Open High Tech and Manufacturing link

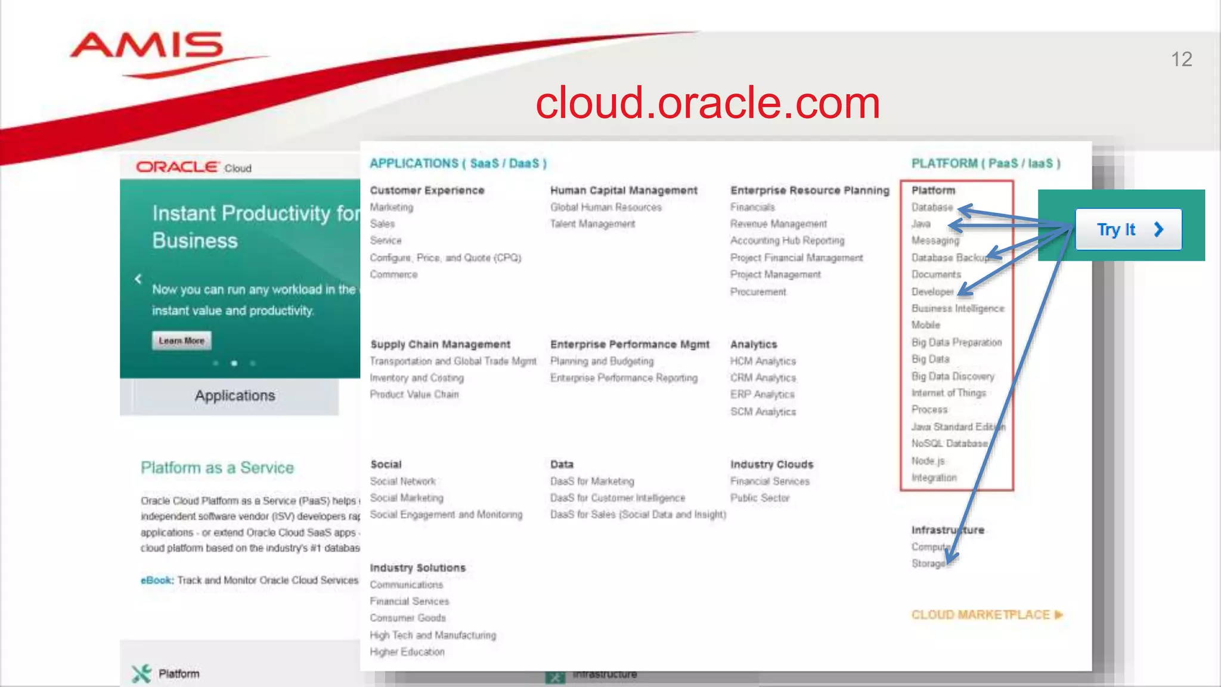(x=433, y=636)
